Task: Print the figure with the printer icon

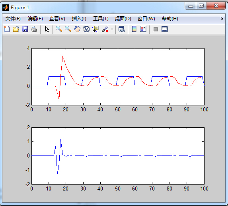Action: pos(34,29)
